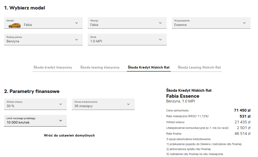The width and height of the screenshot is (258, 157).
Task: Click the monthly rate value 531 zł
Action: tap(245, 116)
